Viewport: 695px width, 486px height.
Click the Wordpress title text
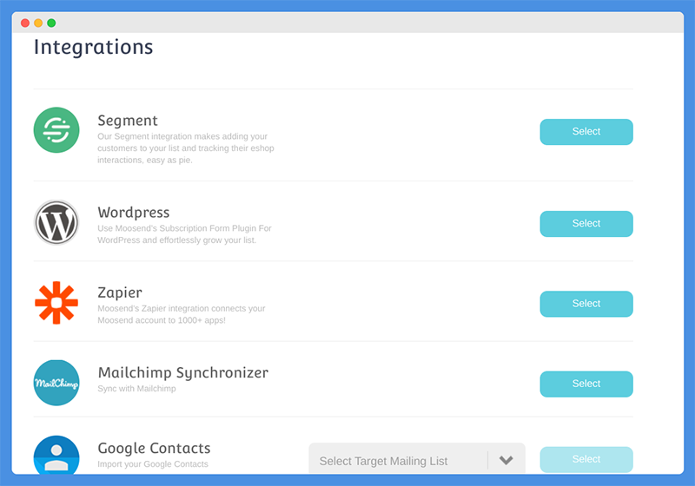pos(134,213)
